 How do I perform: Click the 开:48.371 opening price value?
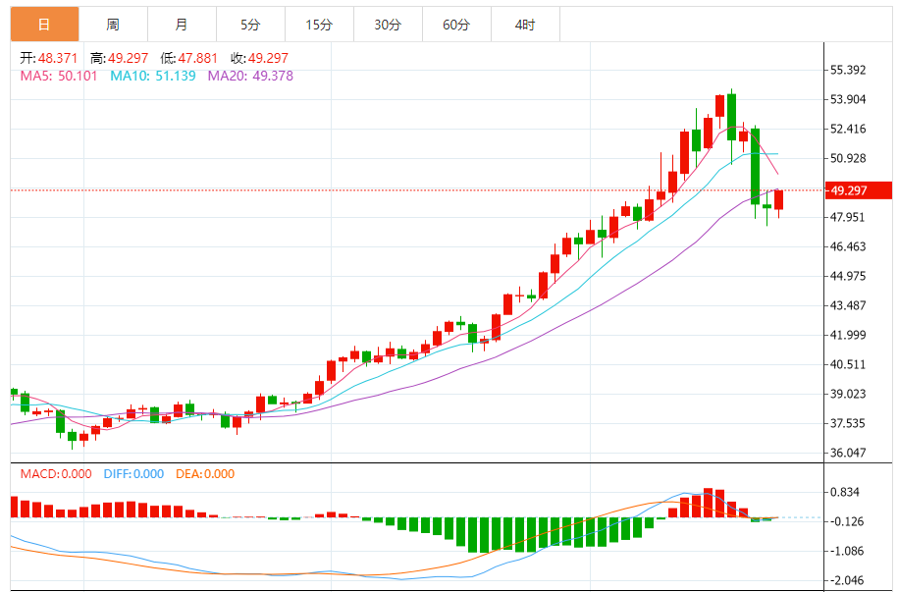click(49, 58)
